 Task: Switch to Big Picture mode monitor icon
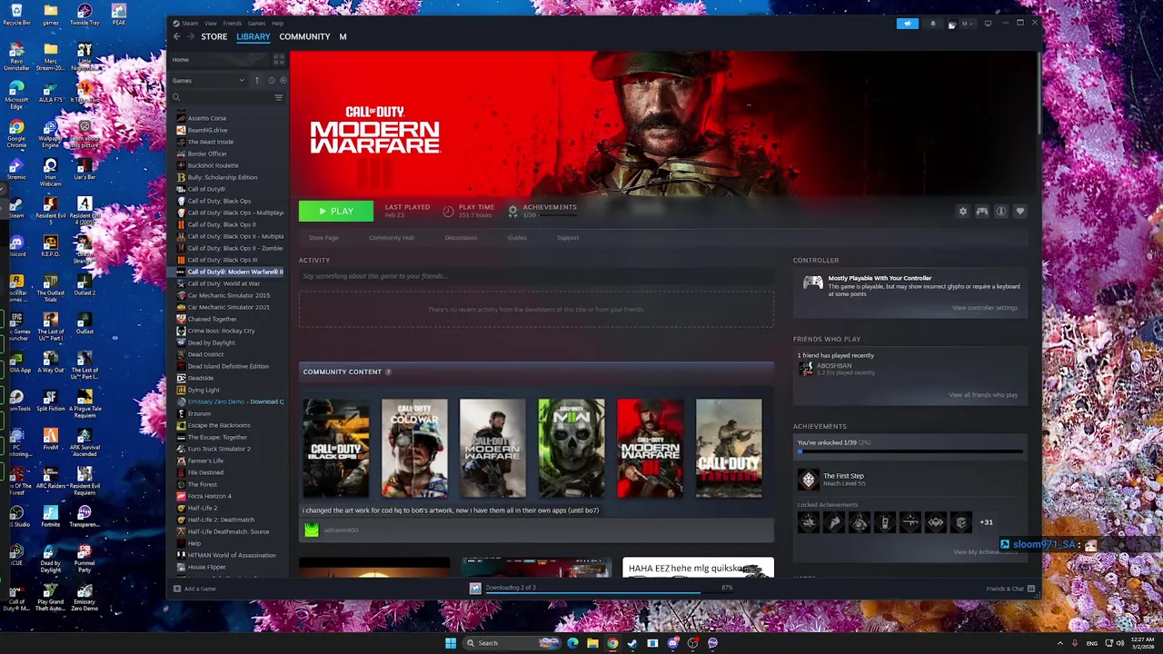click(x=988, y=24)
